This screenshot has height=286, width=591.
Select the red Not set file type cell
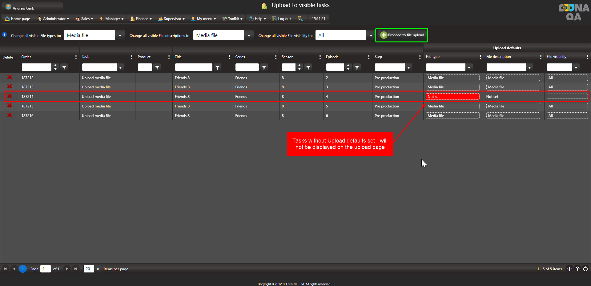452,97
